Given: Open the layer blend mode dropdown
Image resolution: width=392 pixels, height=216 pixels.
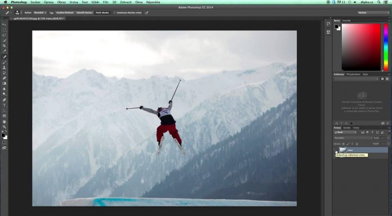Looking at the screenshot, I should pyautogui.click(x=353, y=138).
